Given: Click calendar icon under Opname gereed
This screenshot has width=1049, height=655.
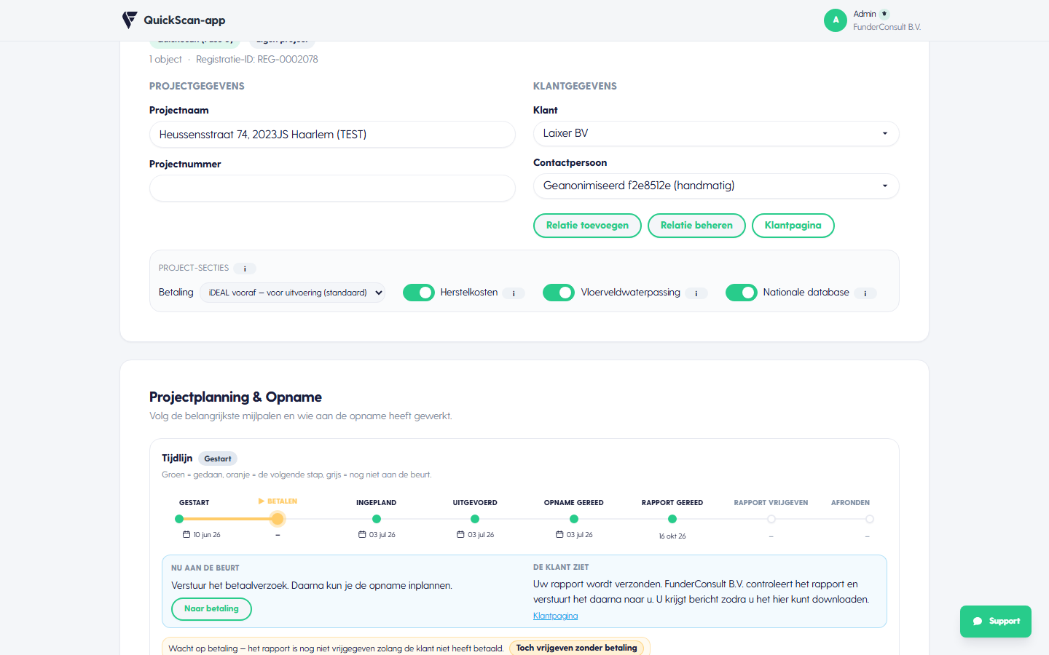Looking at the screenshot, I should click(559, 534).
